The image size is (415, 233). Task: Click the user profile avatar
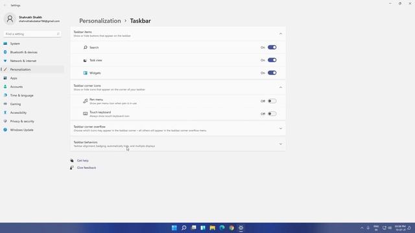10,19
